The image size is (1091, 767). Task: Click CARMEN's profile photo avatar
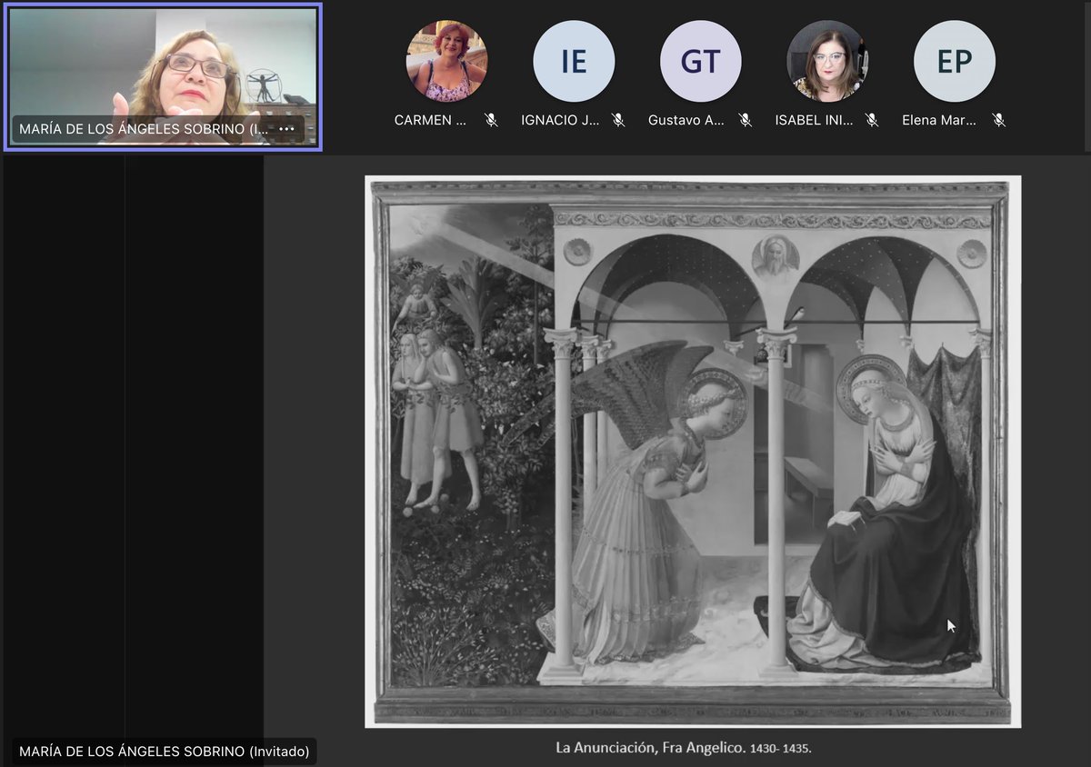tap(447, 60)
